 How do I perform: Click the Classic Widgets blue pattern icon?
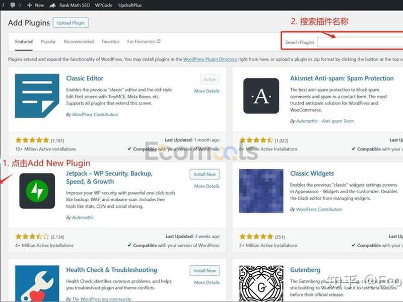click(x=261, y=191)
